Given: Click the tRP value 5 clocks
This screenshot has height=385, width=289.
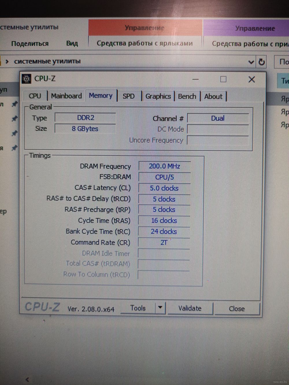Looking at the screenshot, I should click(164, 210).
